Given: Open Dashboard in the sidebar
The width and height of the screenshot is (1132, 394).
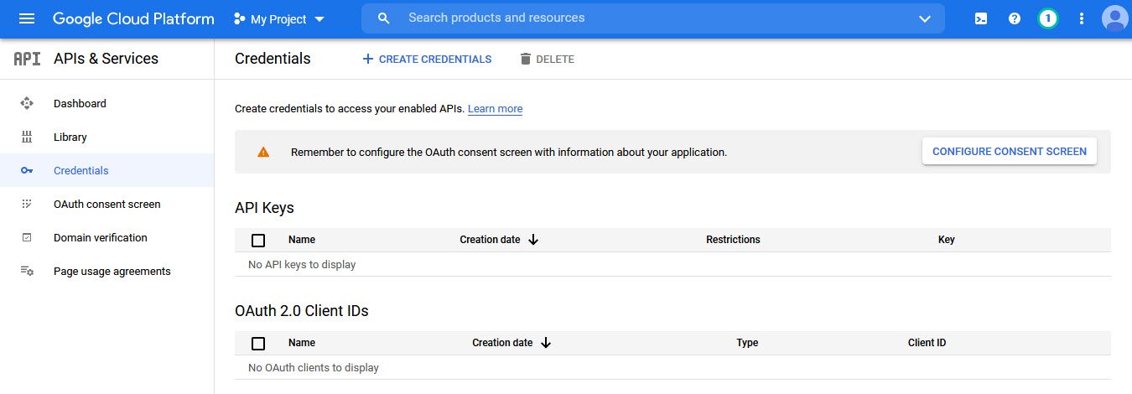Looking at the screenshot, I should coord(107,103).
